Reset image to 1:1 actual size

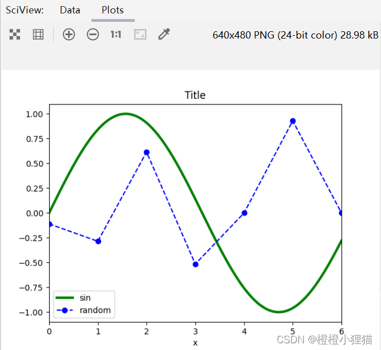(x=115, y=35)
